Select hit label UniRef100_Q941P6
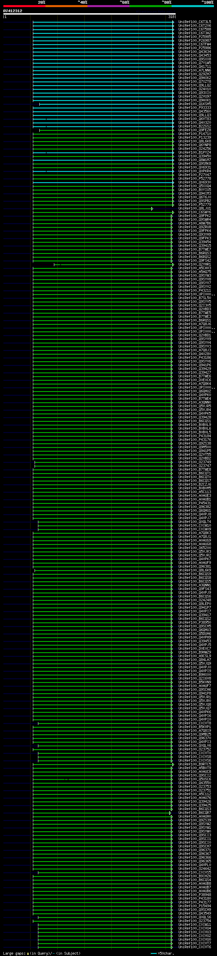217x956 pixels. click(194, 365)
